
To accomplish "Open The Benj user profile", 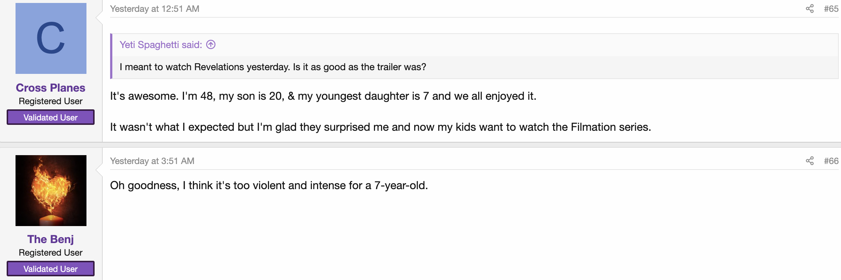I will (51, 239).
